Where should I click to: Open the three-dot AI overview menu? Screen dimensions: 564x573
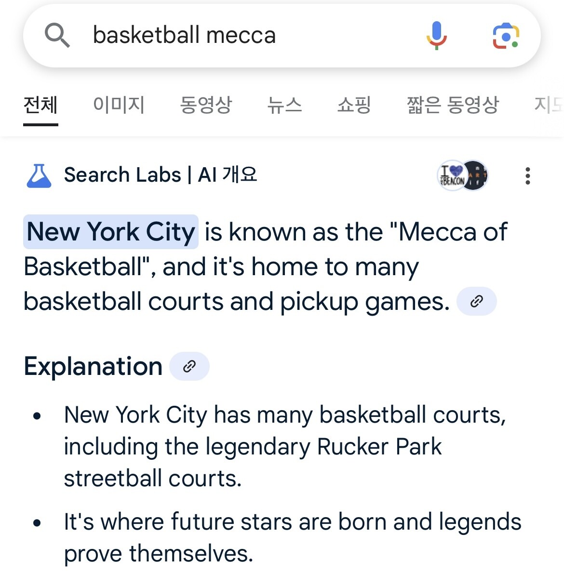pos(528,176)
